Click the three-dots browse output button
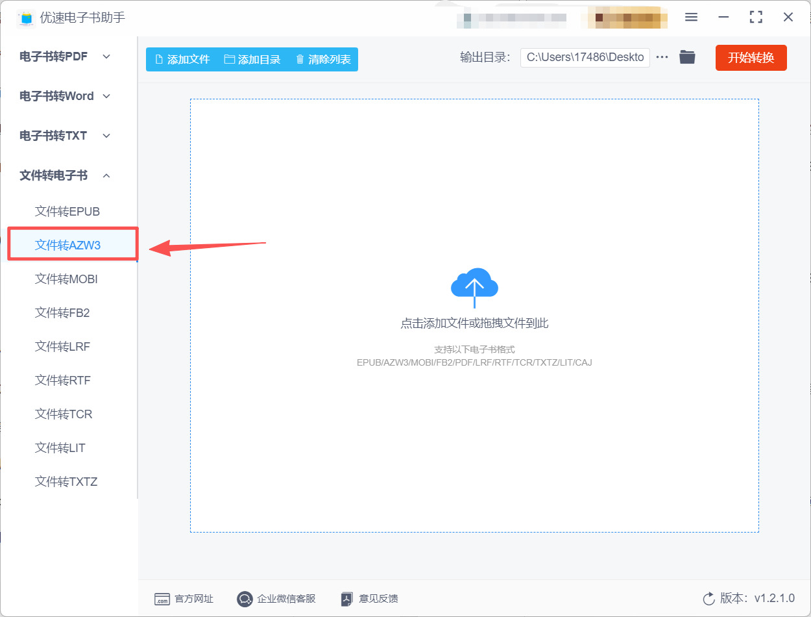 pyautogui.click(x=662, y=57)
